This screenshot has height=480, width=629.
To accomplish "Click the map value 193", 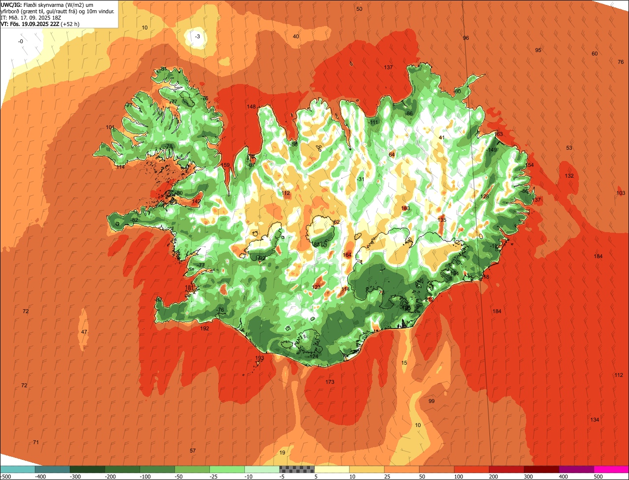I will [259, 358].
